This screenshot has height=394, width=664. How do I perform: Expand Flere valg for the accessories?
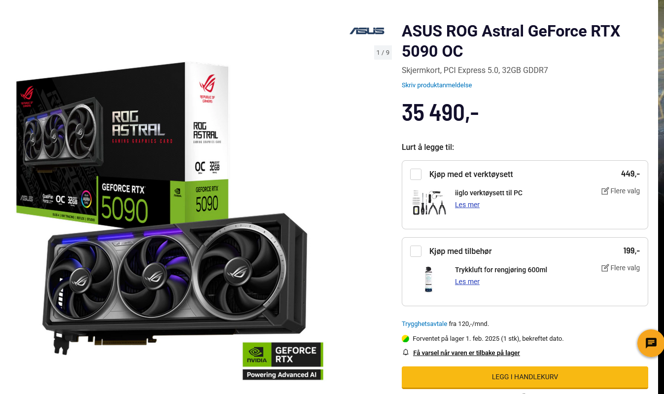[x=625, y=268]
